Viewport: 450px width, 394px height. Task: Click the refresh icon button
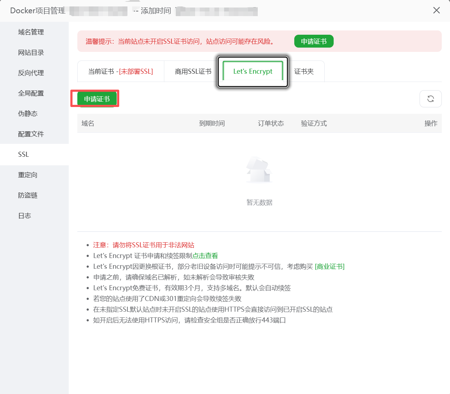(x=430, y=99)
